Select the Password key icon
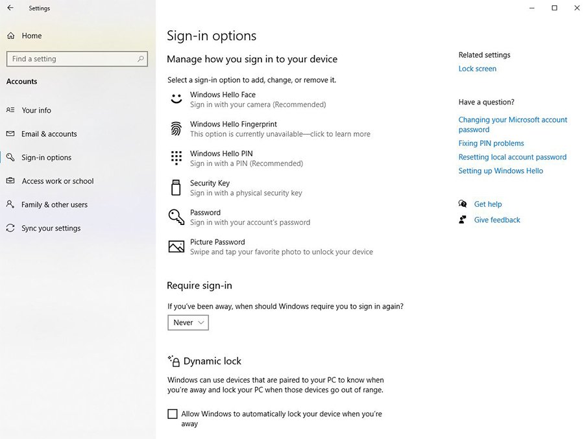The height and width of the screenshot is (439, 584). click(176, 217)
